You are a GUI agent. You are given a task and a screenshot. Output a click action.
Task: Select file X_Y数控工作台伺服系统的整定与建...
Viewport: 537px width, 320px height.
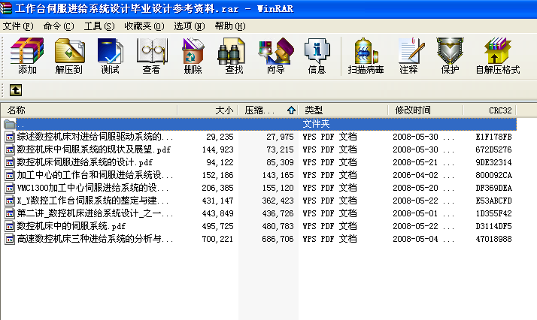coord(93,201)
